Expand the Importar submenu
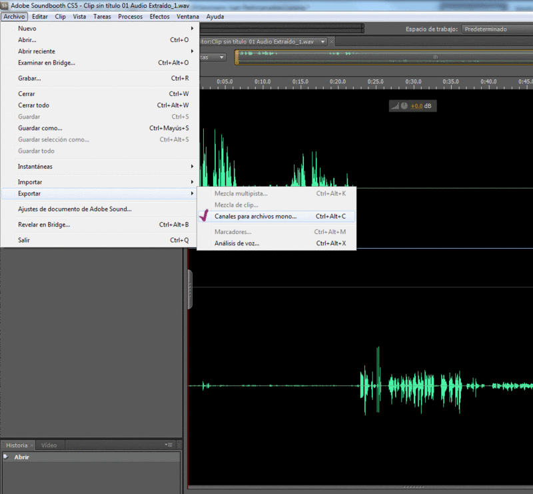This screenshot has height=494, width=533. tap(99, 182)
